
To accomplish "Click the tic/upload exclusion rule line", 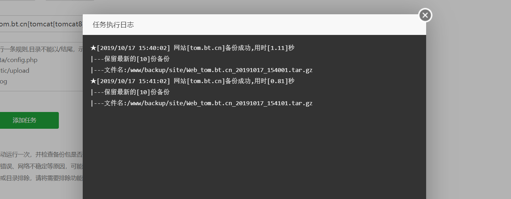I will click(15, 71).
